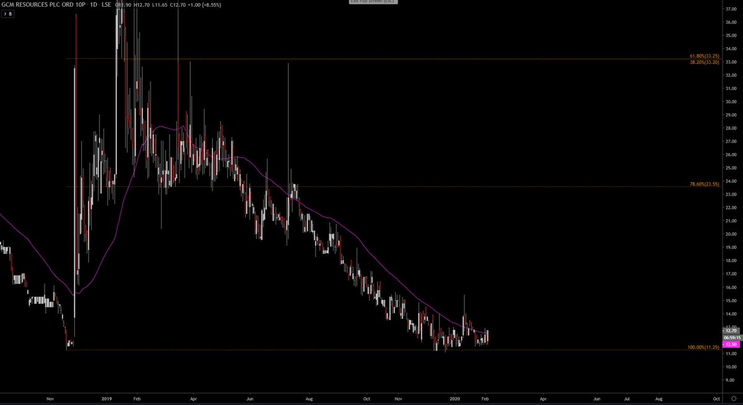The height and width of the screenshot is (405, 743).
Task: Click the Apr label right of 2020
Action: coord(544,400)
